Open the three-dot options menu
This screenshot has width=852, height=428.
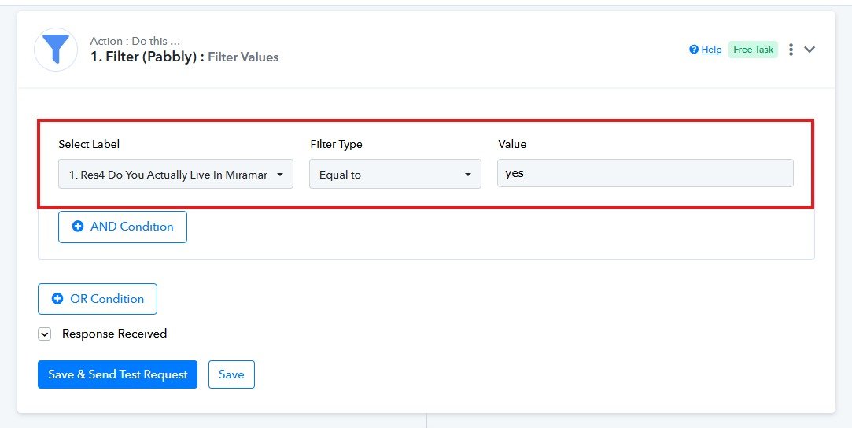pos(791,50)
